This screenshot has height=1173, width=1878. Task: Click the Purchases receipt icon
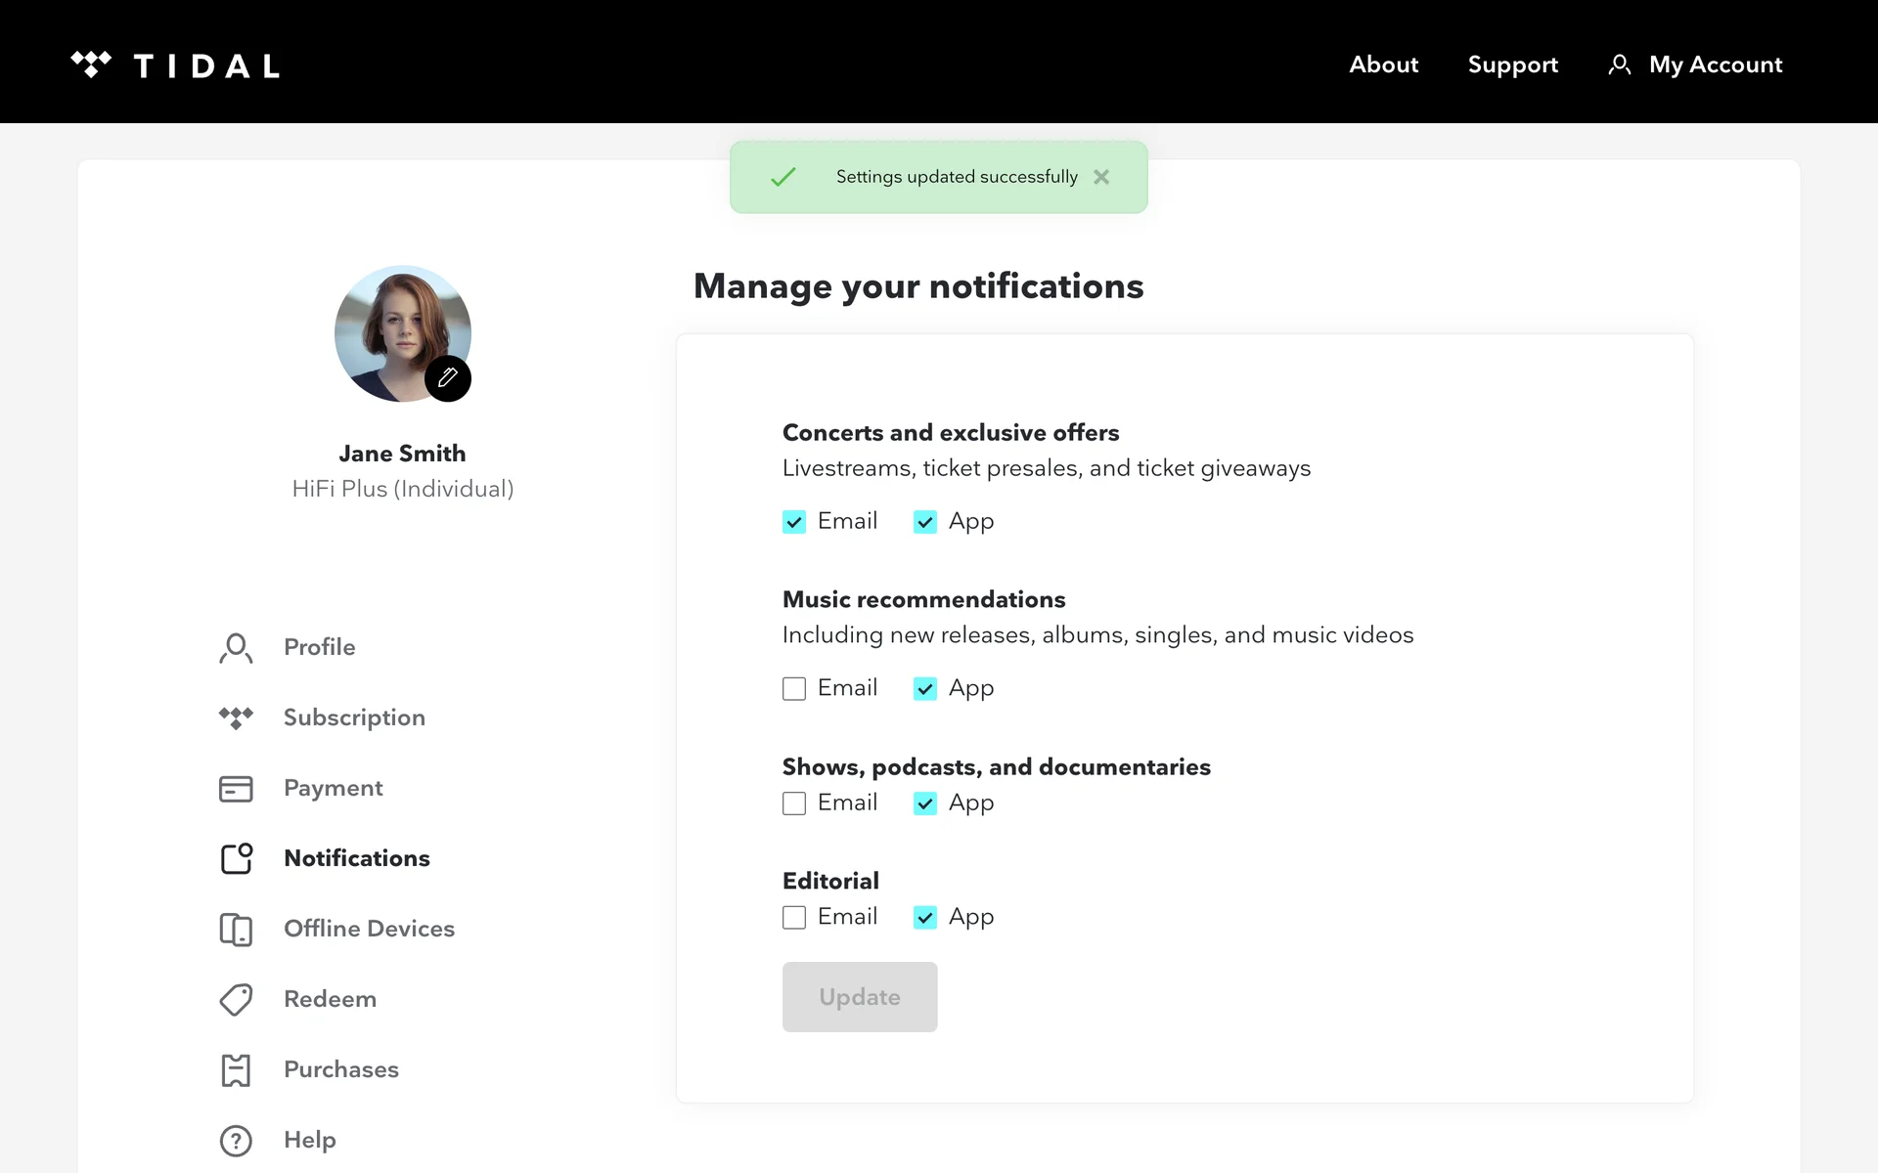coord(236,1070)
